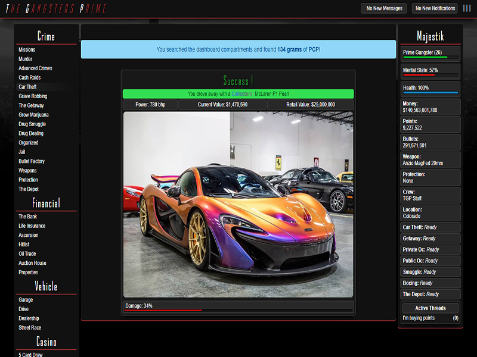Image resolution: width=477 pixels, height=357 pixels.
Task: Go to the Weapons page
Action: (x=27, y=171)
